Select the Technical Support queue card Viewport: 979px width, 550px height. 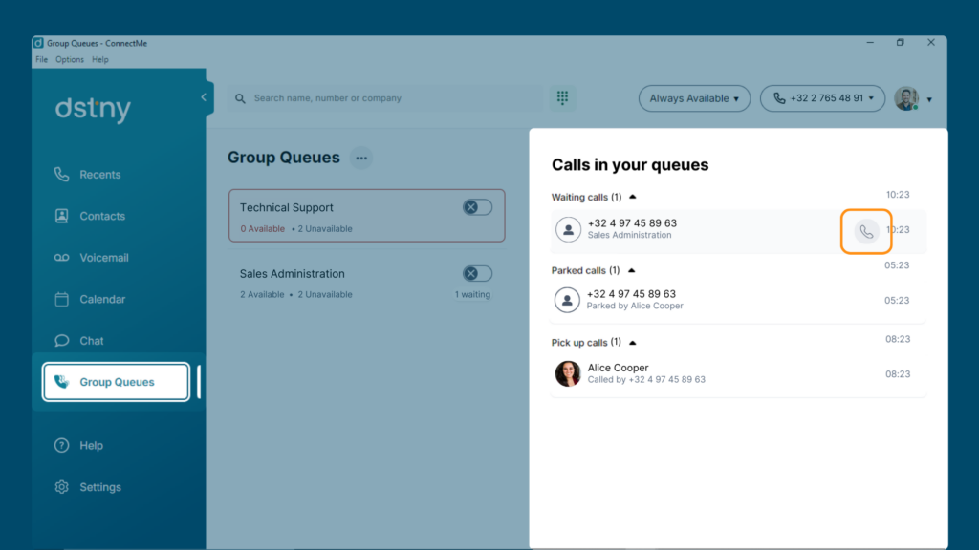click(366, 216)
